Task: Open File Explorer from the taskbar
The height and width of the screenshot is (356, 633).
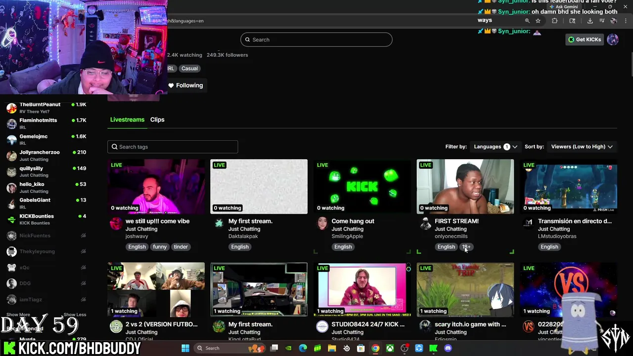Action: (x=332, y=348)
